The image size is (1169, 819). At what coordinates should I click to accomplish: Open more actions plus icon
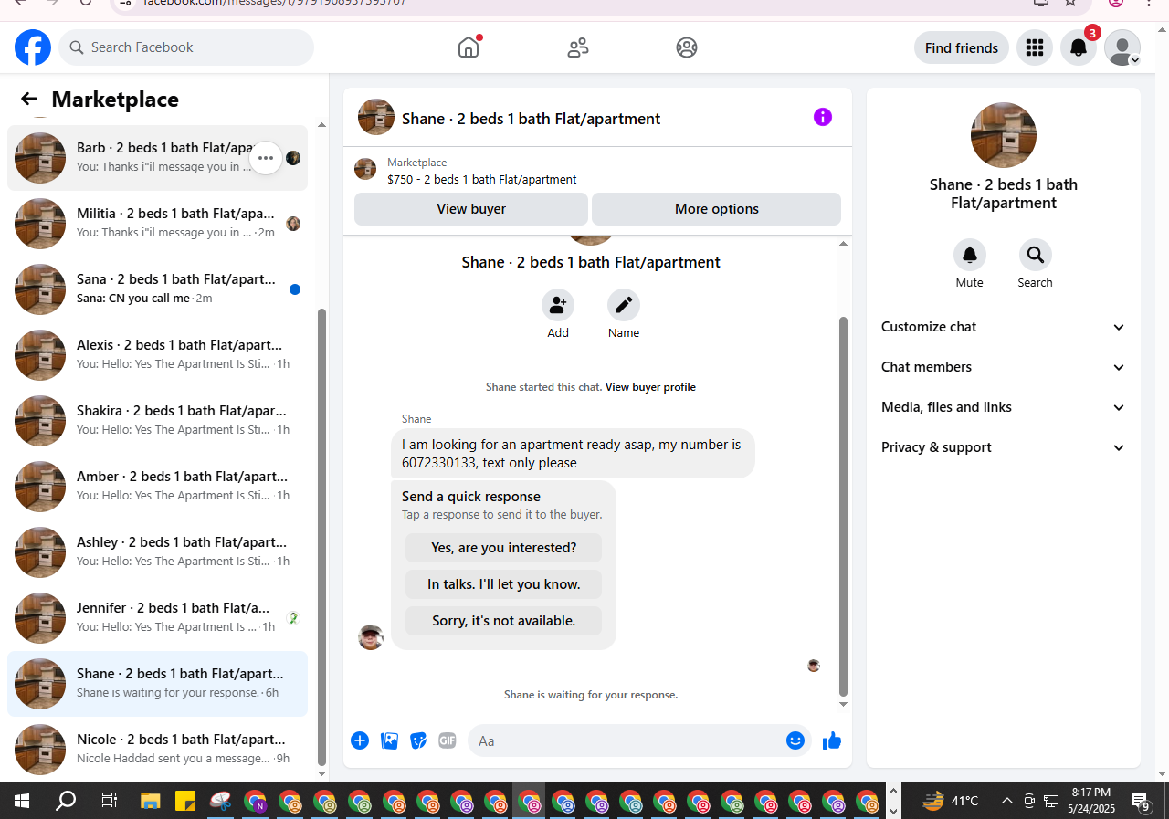point(360,740)
